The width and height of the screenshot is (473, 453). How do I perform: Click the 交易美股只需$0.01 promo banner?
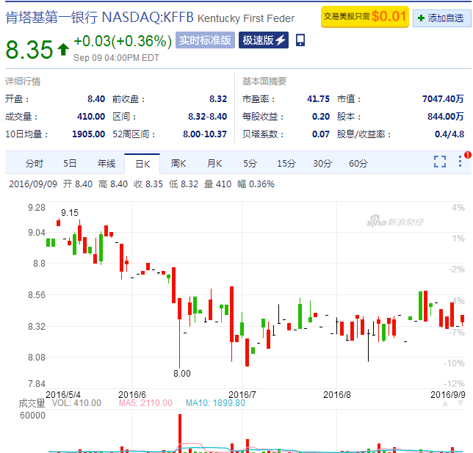(x=365, y=17)
